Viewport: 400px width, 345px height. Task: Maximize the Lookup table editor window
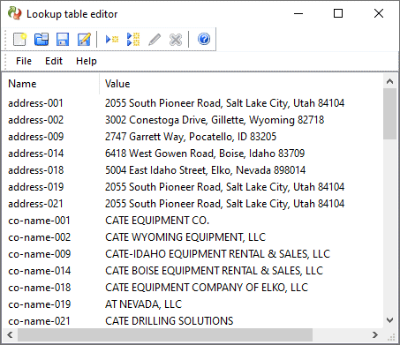point(338,13)
